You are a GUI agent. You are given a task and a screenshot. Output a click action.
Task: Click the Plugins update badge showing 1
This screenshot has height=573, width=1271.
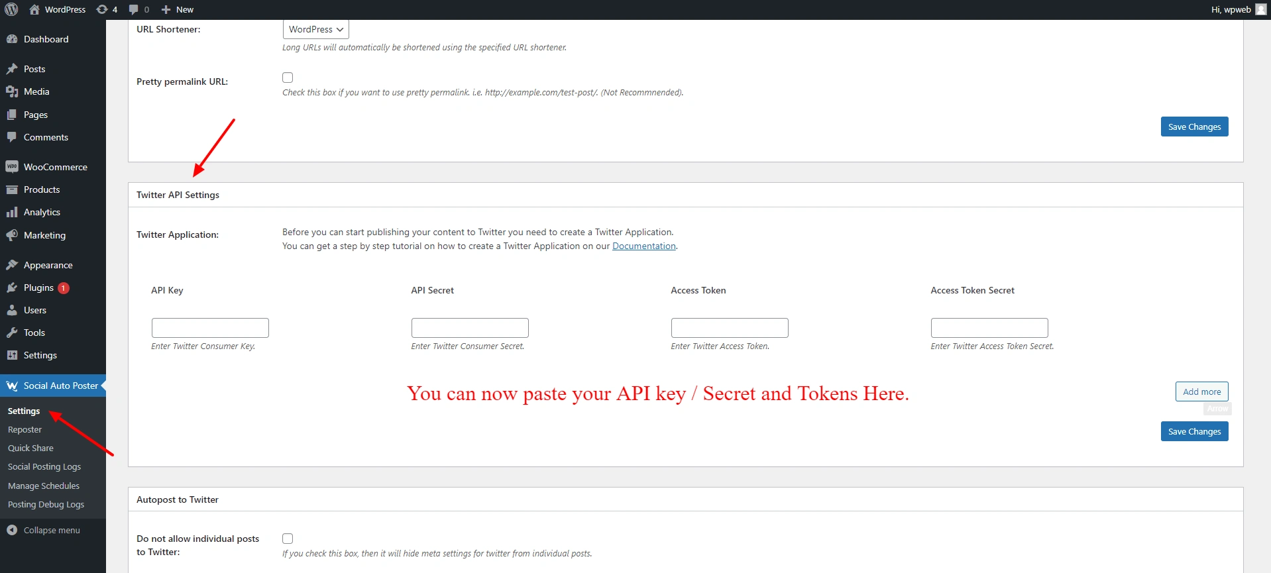64,288
